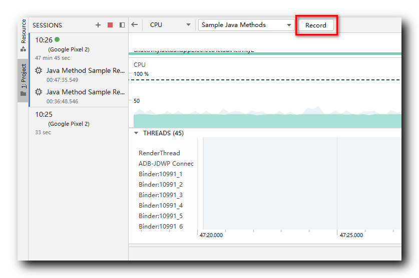Go back using the left arrow icon
This screenshot has height=278, width=419.
point(135,25)
